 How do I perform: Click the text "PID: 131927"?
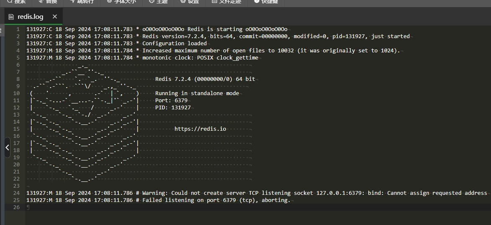[x=173, y=108]
